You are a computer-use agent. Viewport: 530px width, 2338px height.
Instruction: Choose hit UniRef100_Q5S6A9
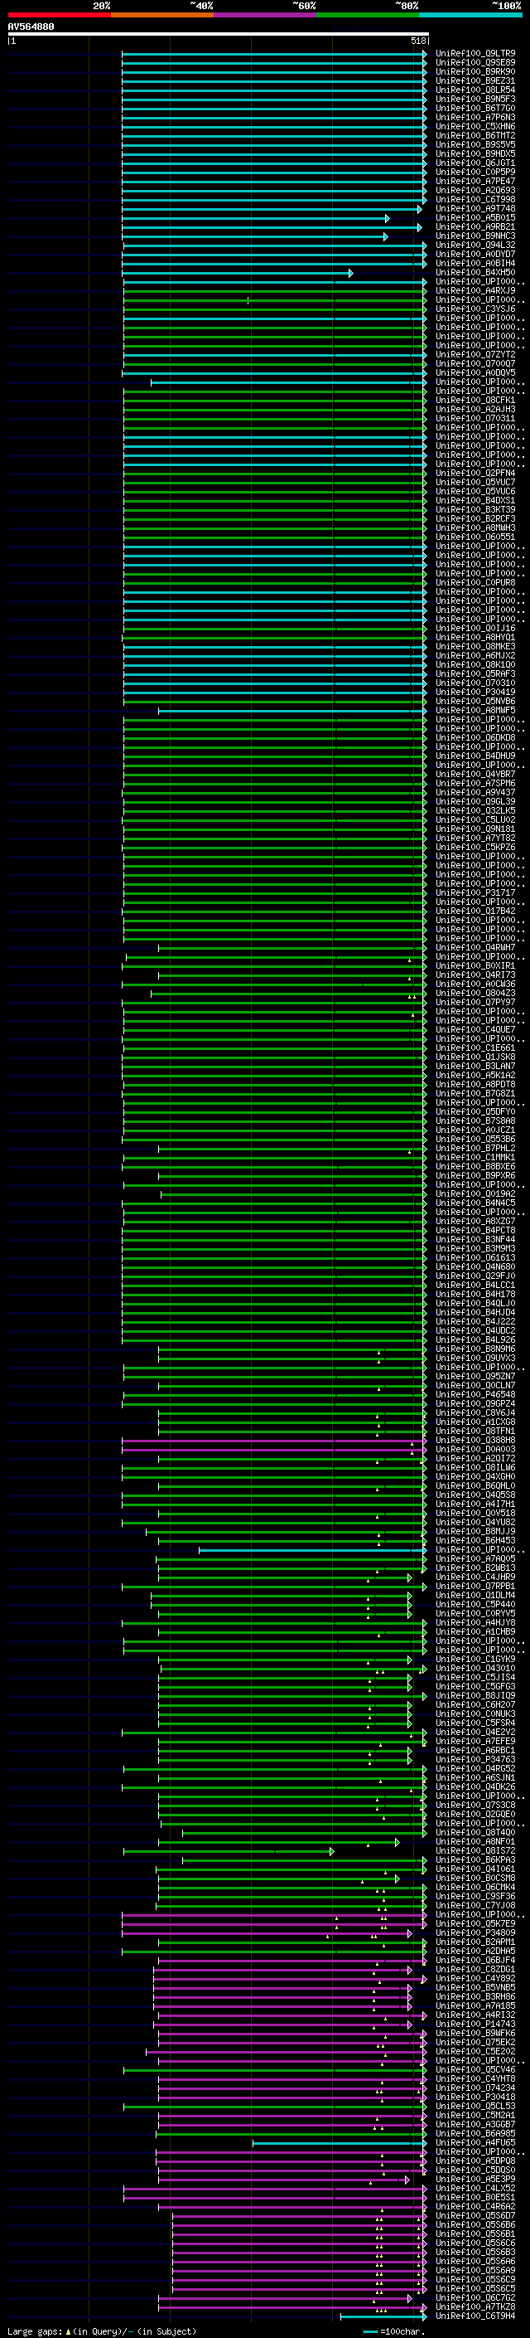pyautogui.click(x=475, y=2271)
